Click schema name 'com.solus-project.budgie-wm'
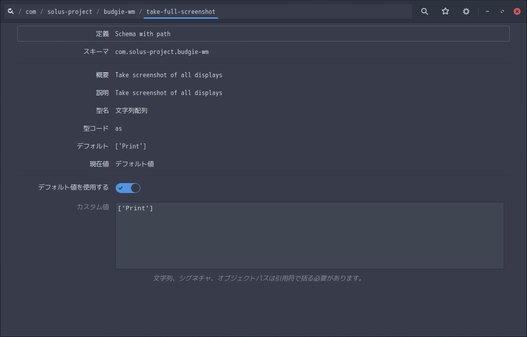 [x=162, y=52]
